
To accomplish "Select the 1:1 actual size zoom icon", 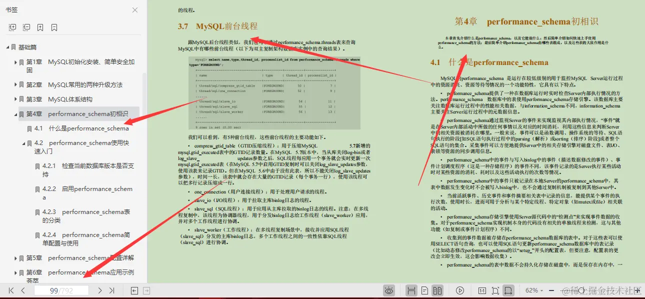I will tap(481, 290).
